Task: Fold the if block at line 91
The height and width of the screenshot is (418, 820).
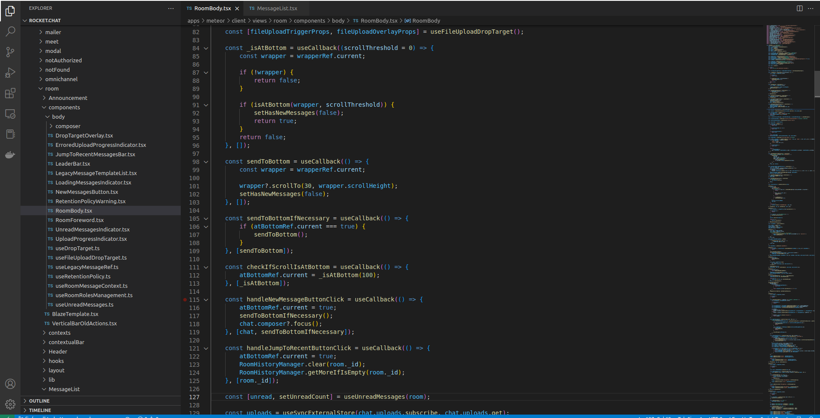Action: pyautogui.click(x=206, y=105)
